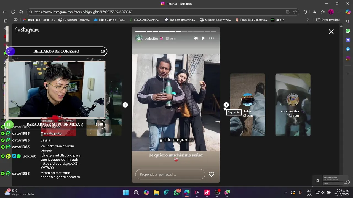Open the 'fotos' highlight thumbnail
Image resolution: width=353 pixels, height=198 pixels.
point(248,105)
